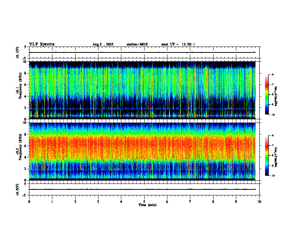Screen dimensions: 292x226
Task: Click the ch.1 voltage waveform trace
Action: point(142,52)
